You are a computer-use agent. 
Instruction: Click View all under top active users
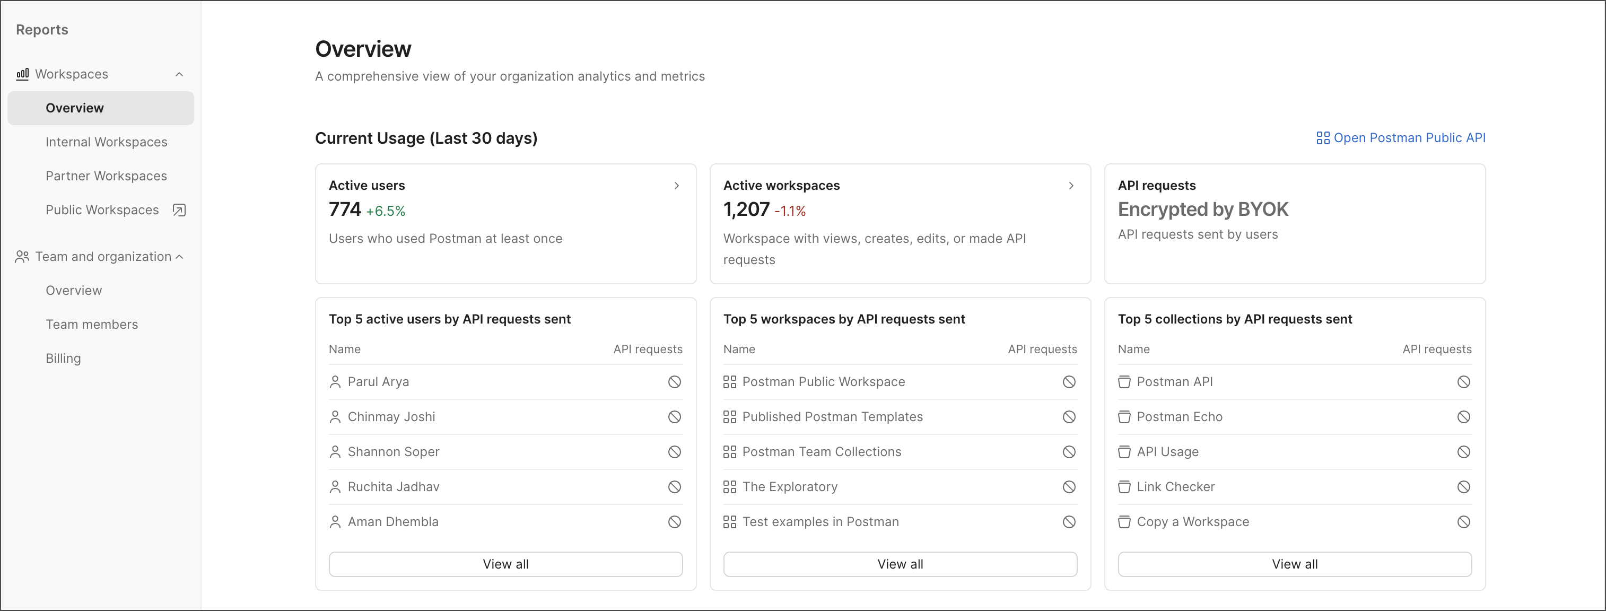[x=505, y=564]
